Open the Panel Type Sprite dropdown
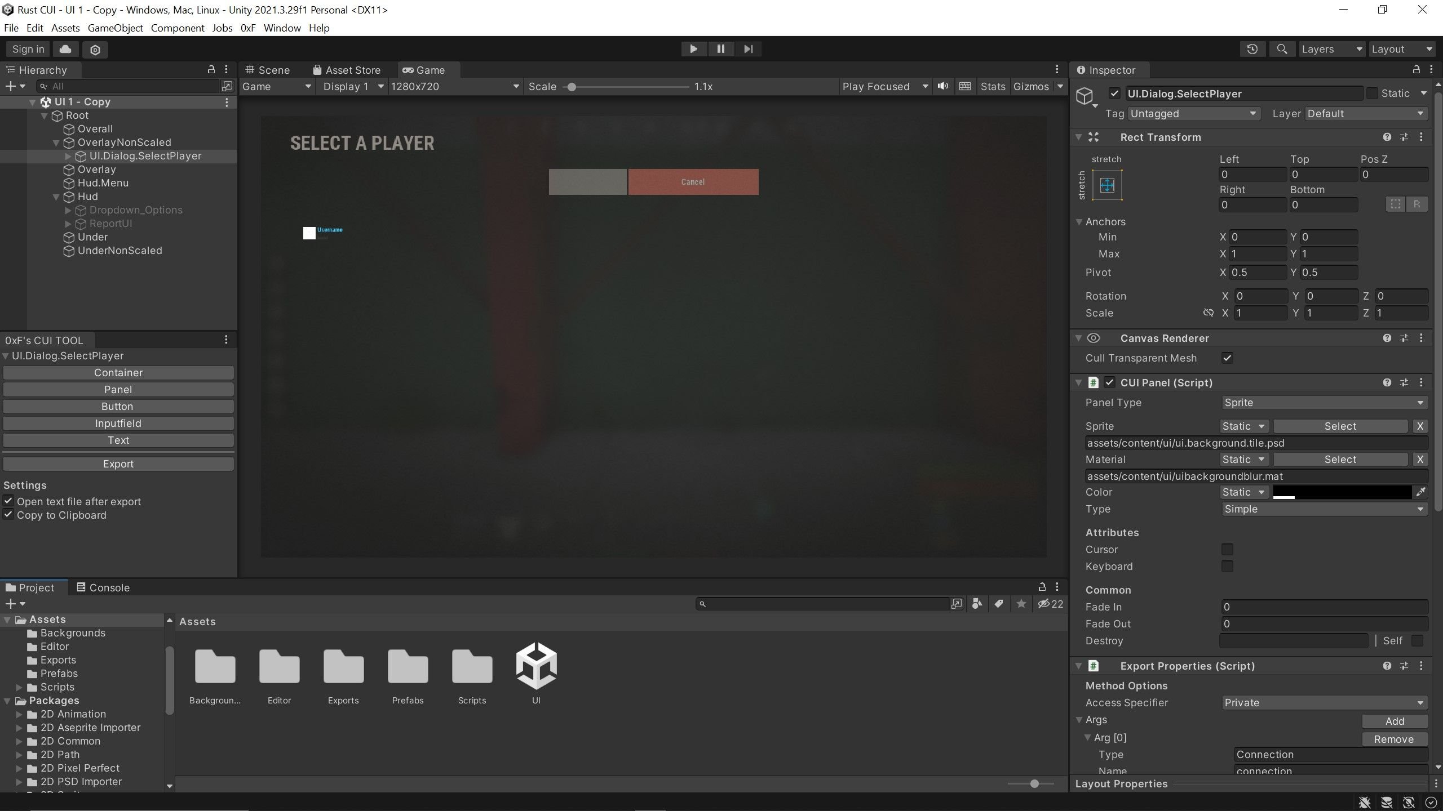 (1324, 403)
